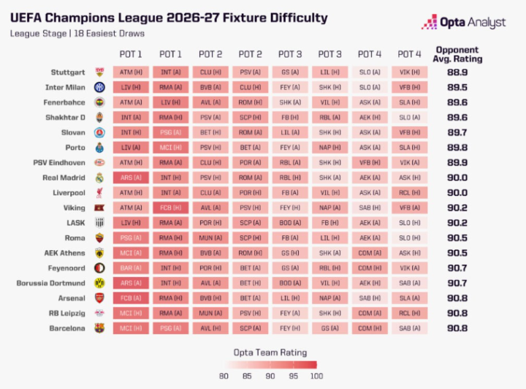The width and height of the screenshot is (526, 389).
Task: Click the Opta Team Rating color gradient bar
Action: coord(271,365)
